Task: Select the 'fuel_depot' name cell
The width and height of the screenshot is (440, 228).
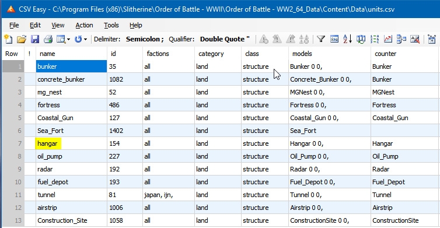Action: pyautogui.click(x=71, y=182)
